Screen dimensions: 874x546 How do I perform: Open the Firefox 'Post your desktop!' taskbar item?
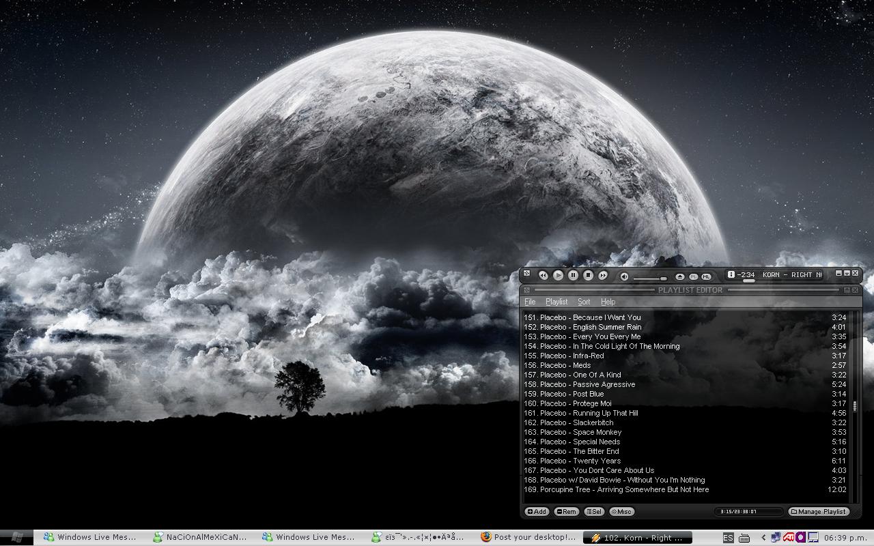tap(528, 537)
